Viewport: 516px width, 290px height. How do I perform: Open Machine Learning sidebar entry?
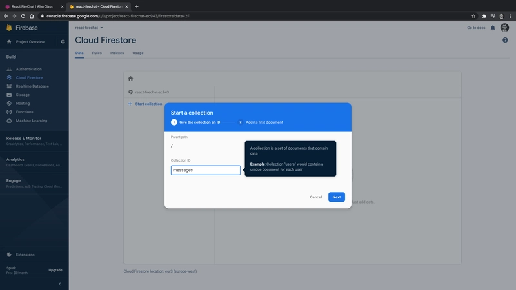31,121
